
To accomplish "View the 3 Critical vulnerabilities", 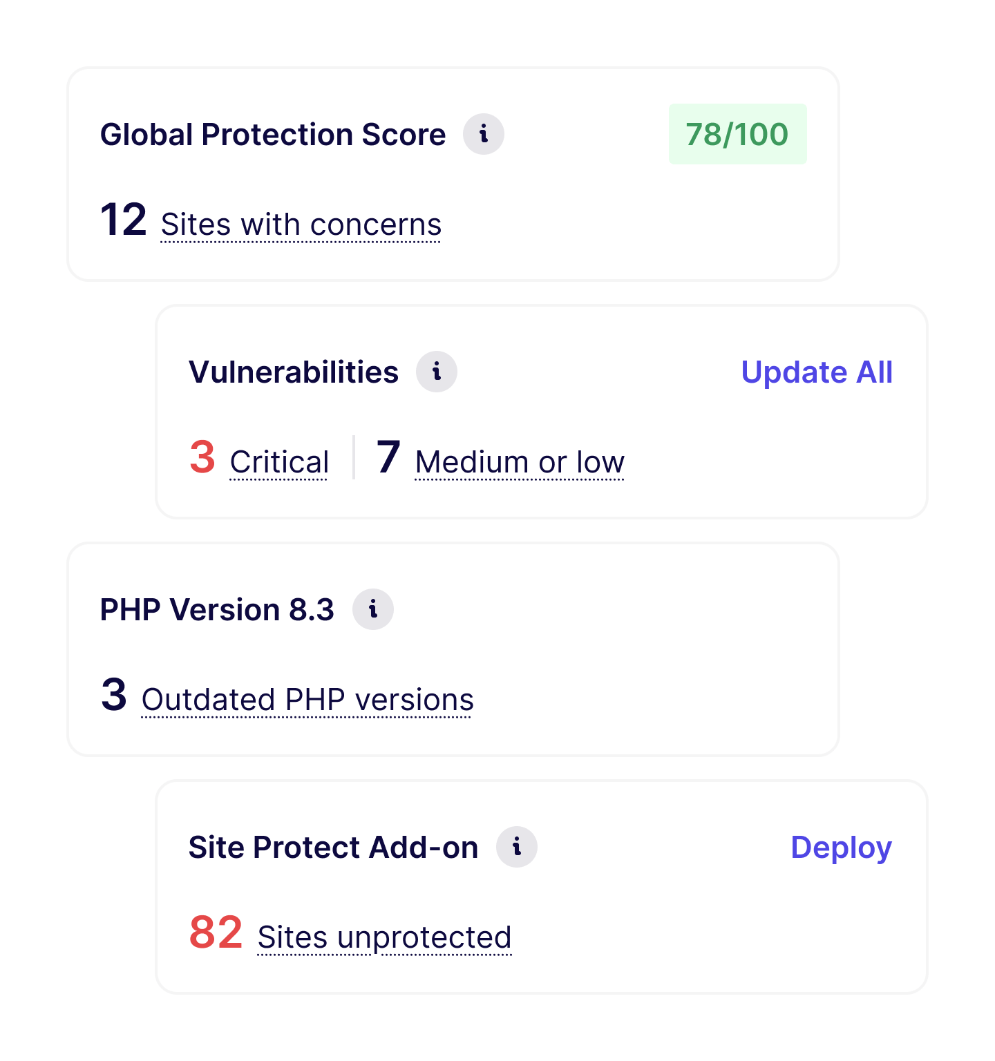I will (x=279, y=460).
